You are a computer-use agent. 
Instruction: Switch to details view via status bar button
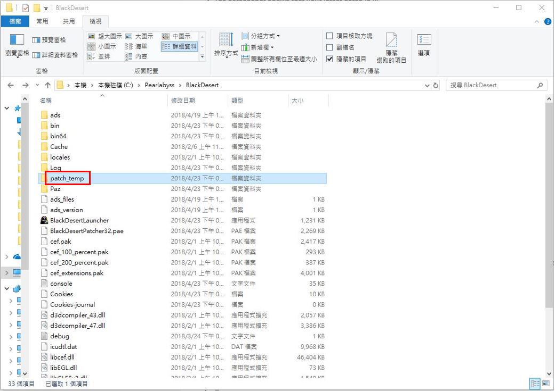(x=535, y=384)
